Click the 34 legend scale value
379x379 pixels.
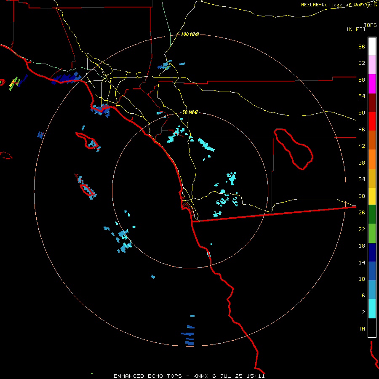(x=362, y=179)
